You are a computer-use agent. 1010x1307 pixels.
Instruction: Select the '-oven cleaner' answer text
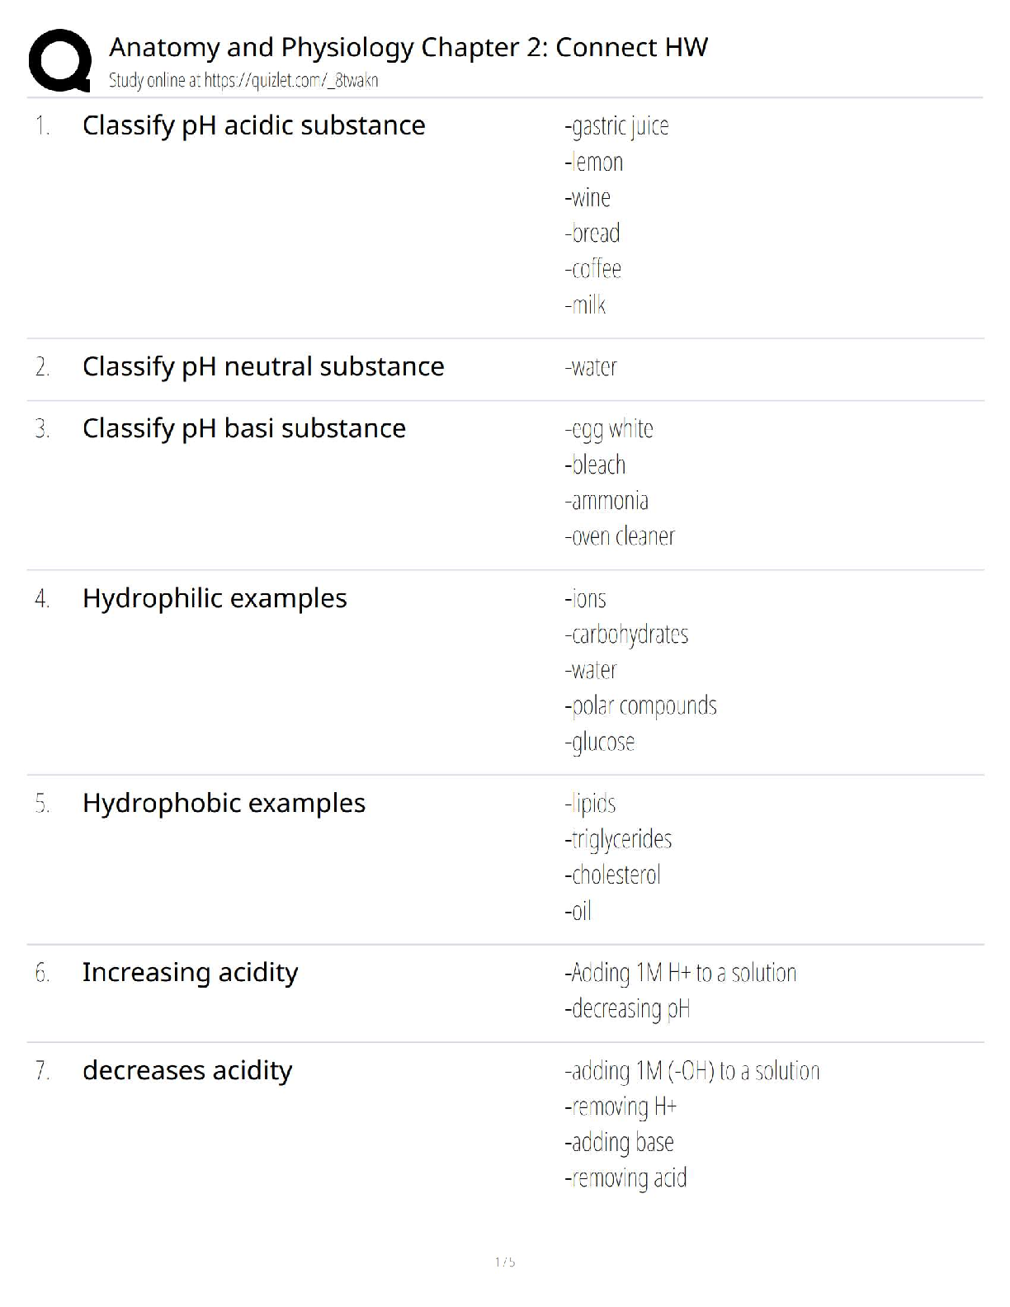620,536
